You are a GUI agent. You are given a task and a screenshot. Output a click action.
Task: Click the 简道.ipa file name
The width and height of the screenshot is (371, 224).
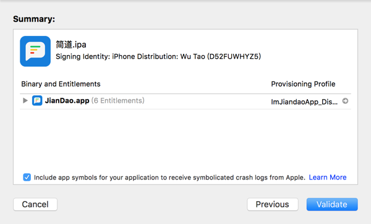click(71, 45)
